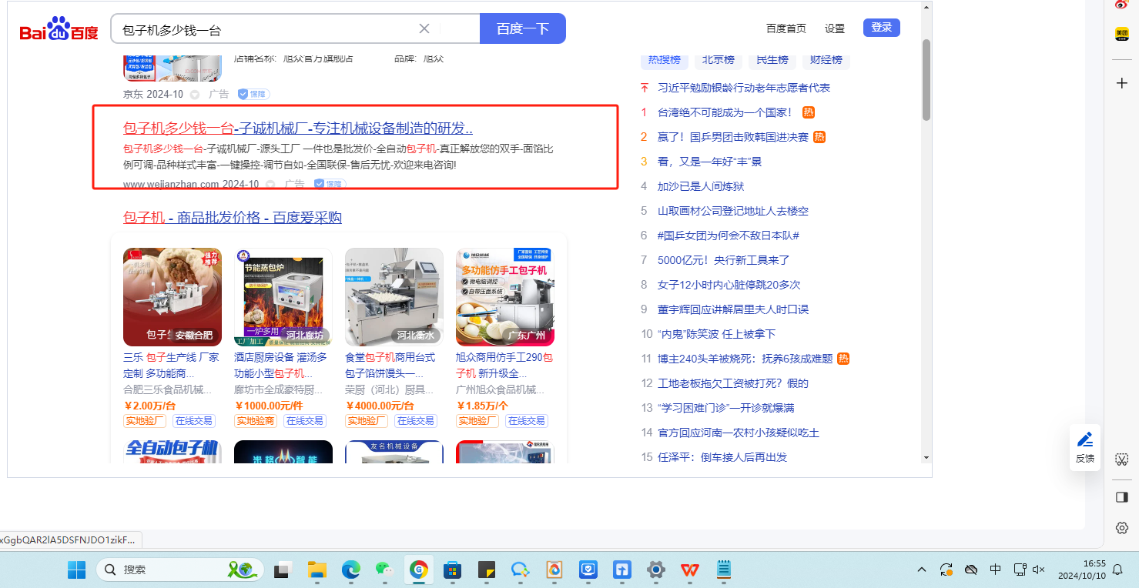Viewport: 1139px width, 588px height.
Task: Click the page vertical scrollbar thumb
Action: click(926, 79)
